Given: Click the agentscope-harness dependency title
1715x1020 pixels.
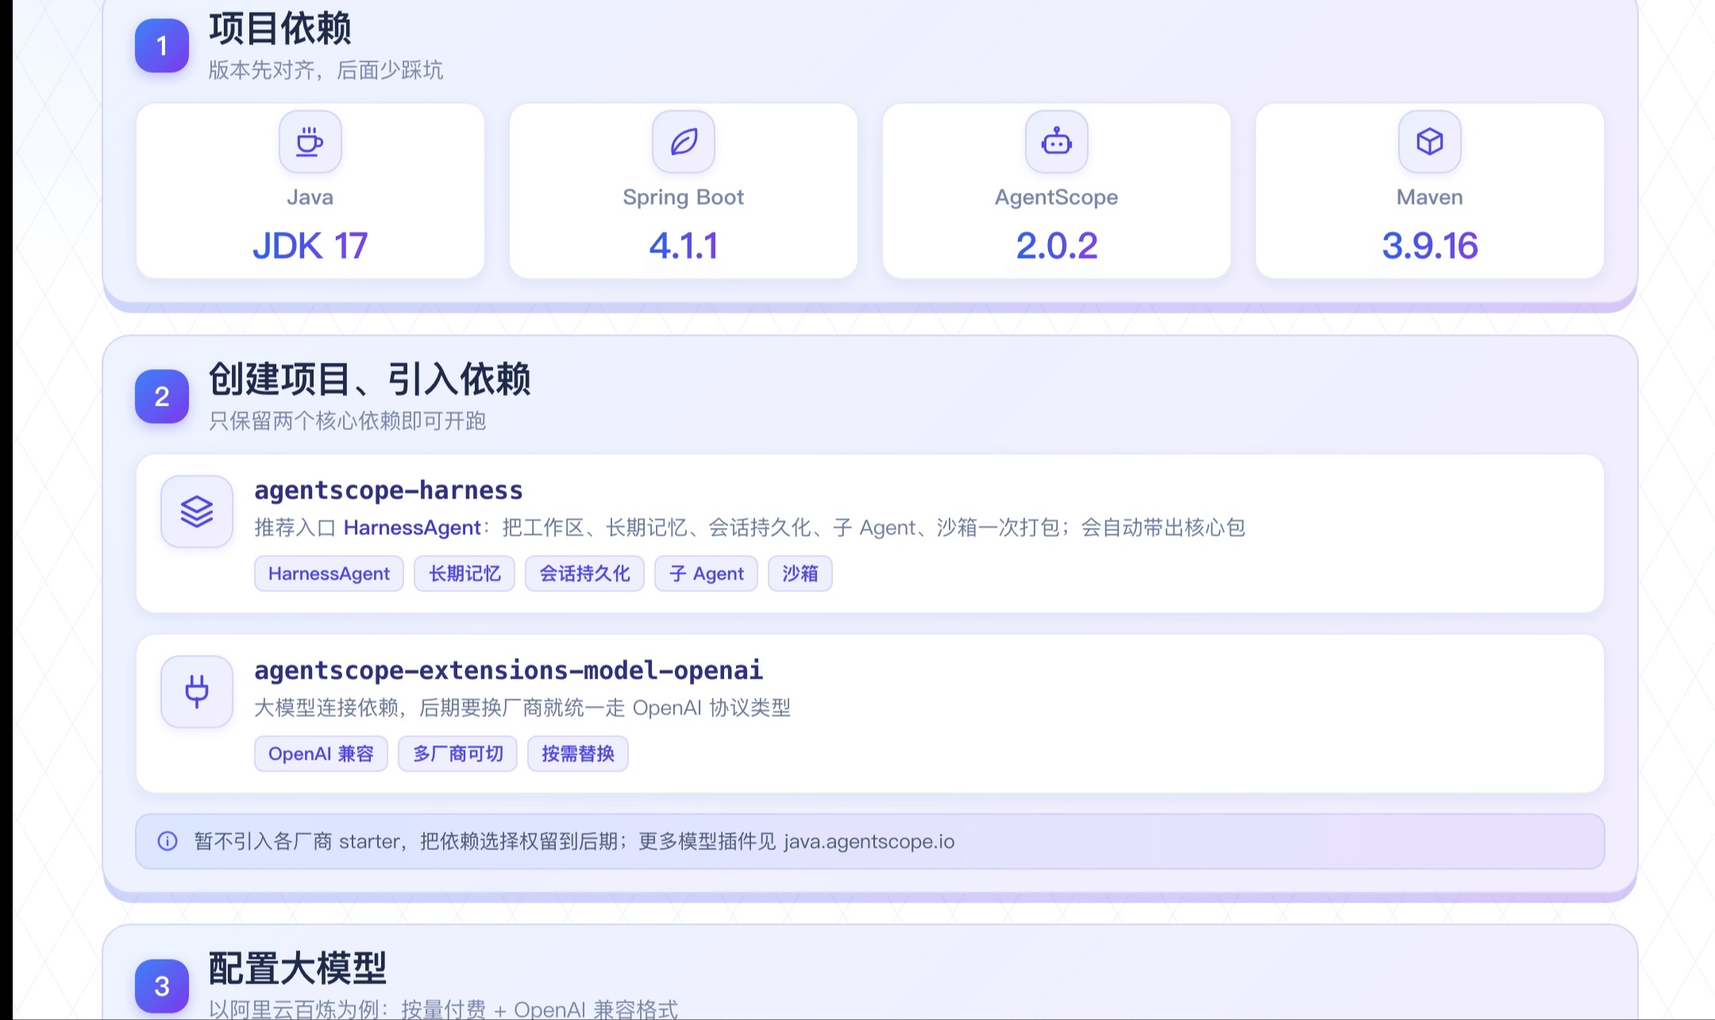Looking at the screenshot, I should pos(388,491).
